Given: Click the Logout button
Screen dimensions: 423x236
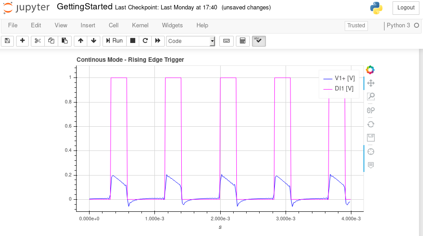Looking at the screenshot, I should pyautogui.click(x=406, y=8).
